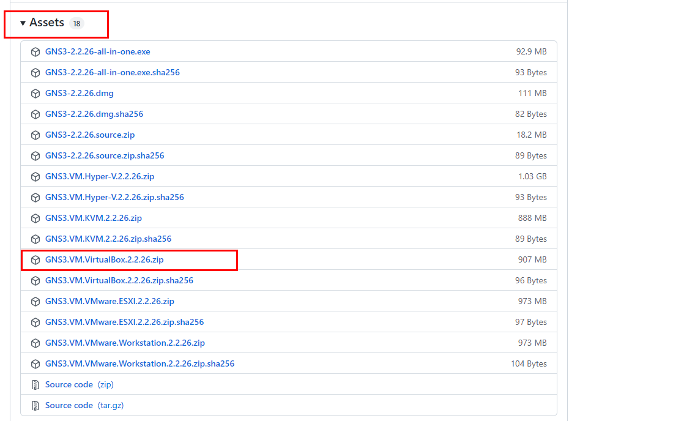This screenshot has height=421, width=673.
Task: Click the 888 MB size text
Action: click(533, 218)
